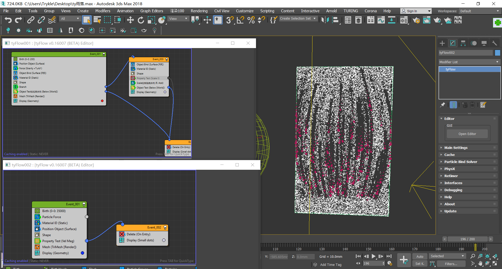Choose the Select and Move tool
The width and height of the screenshot is (502, 269).
click(130, 20)
